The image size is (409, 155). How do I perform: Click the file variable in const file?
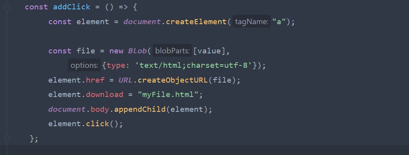[86, 51]
